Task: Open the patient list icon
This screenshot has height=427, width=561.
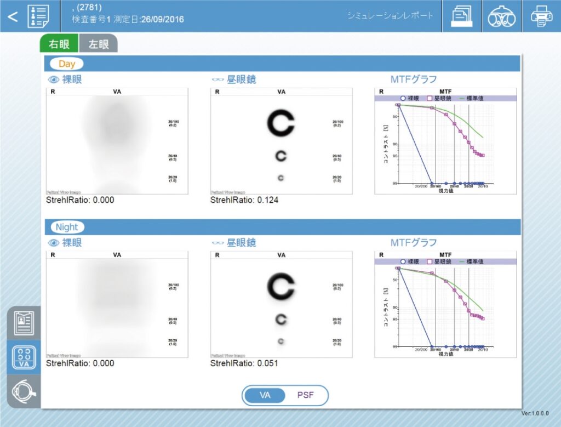Action: coord(38,16)
